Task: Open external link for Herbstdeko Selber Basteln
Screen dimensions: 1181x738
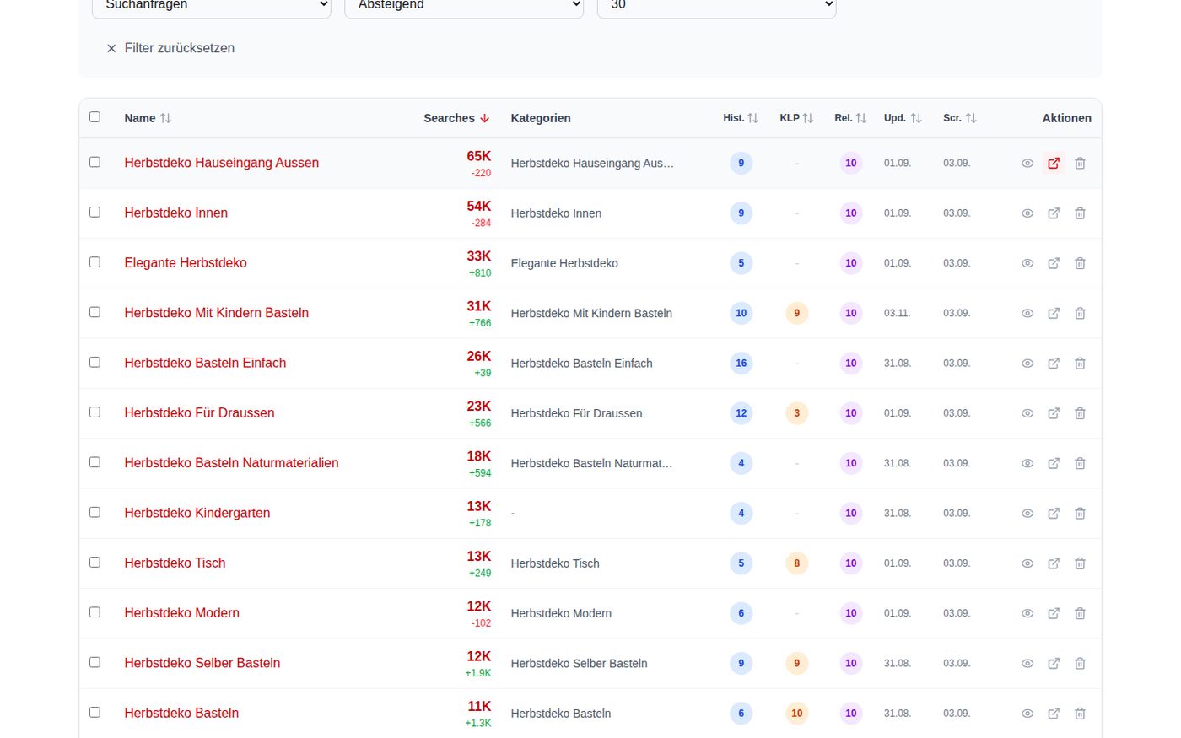Action: (1054, 664)
